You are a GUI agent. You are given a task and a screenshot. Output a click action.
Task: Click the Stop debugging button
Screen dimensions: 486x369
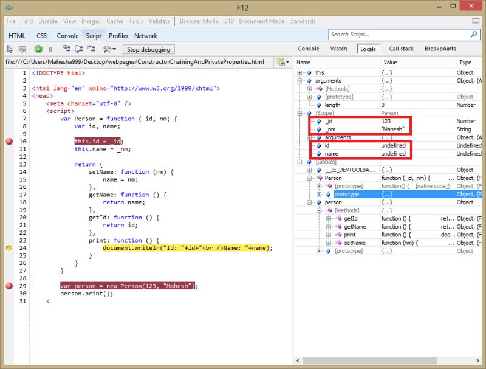pyautogui.click(x=148, y=49)
